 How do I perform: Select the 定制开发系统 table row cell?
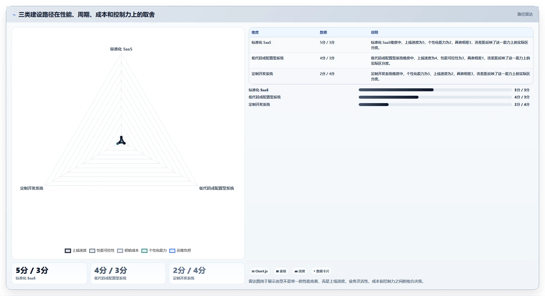262,74
